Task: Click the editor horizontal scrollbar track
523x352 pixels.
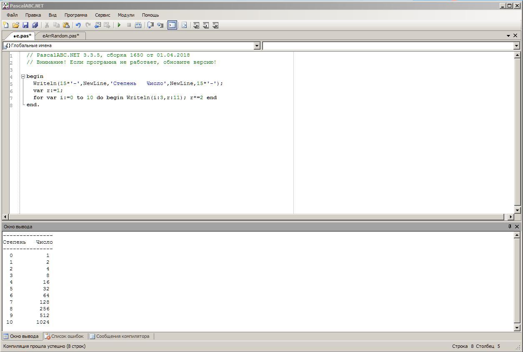Action: pos(250,217)
